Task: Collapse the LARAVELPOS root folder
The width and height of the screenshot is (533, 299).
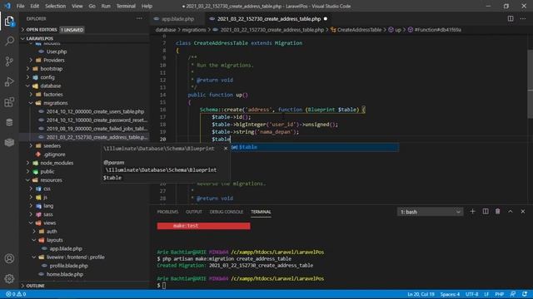Action: point(84,39)
